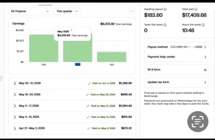Expand the May 11–17, 2026 pay period
The image size is (215, 140).
15,106
